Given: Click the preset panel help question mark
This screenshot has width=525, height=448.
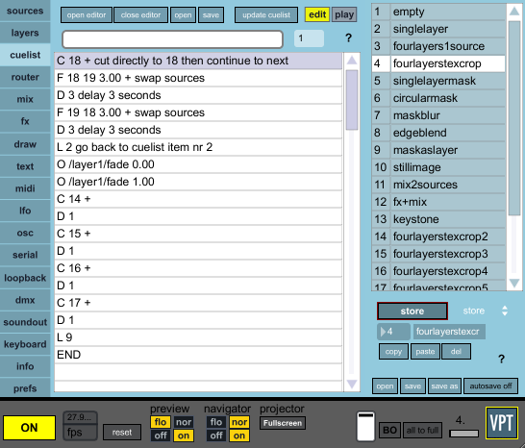Looking at the screenshot, I should 501,359.
